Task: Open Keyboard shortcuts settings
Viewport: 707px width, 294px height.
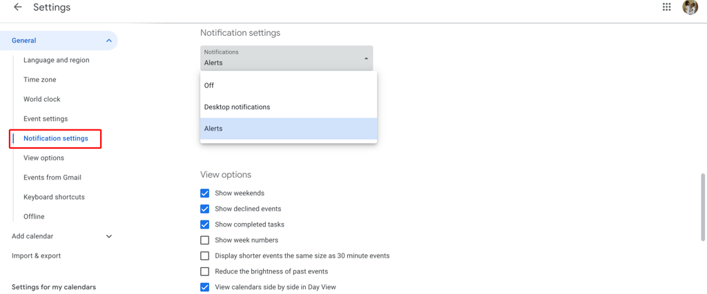Action: (x=54, y=197)
